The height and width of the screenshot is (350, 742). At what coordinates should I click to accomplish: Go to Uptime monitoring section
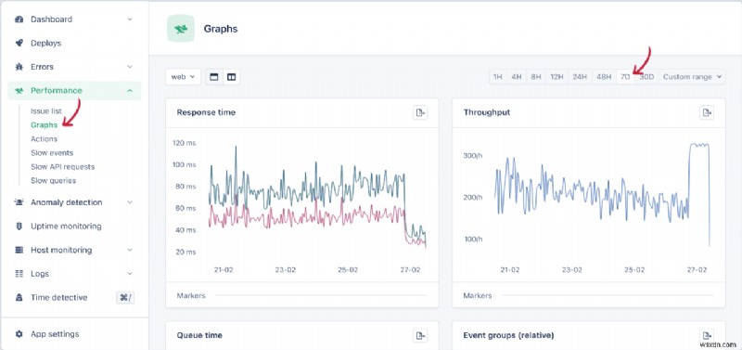[66, 226]
